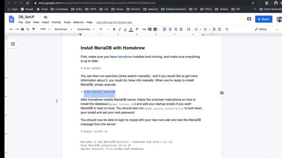The image size is (282, 158).
Task: Open the Help menu
Action: click(x=89, y=22)
